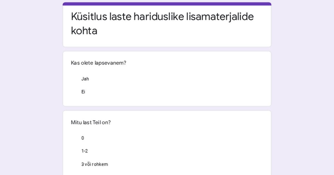Select the 'Jah' answer option
The width and height of the screenshot is (334, 175).
click(85, 79)
